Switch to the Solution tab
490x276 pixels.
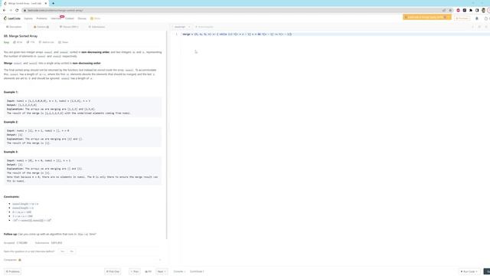(41, 27)
